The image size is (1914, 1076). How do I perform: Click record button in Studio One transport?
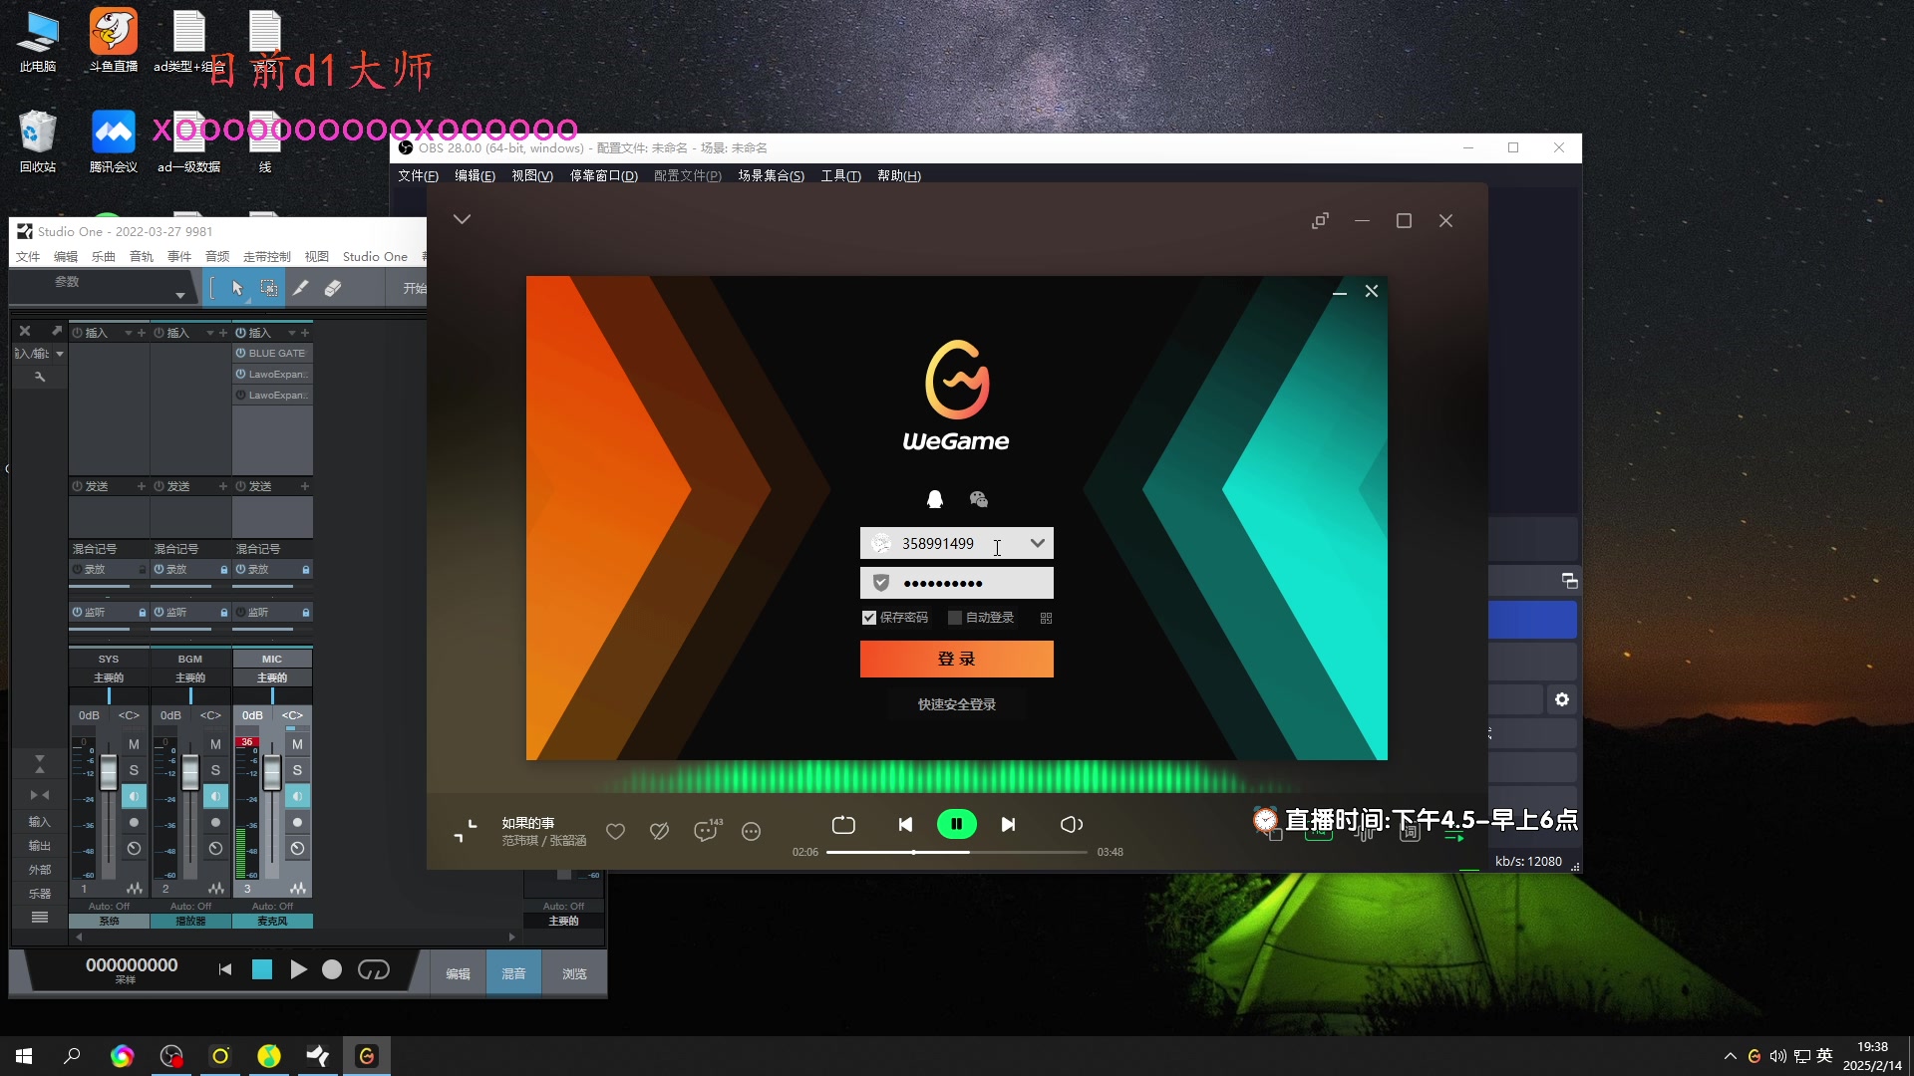(332, 969)
